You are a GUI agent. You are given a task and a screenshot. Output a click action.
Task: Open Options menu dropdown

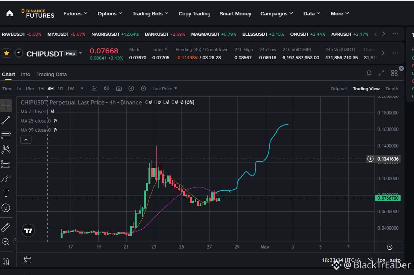(x=110, y=13)
